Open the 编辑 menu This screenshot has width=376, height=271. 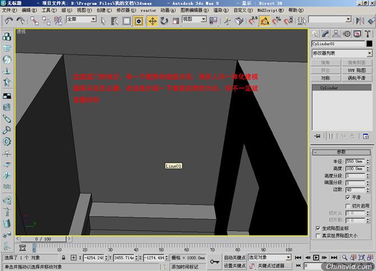coord(29,10)
